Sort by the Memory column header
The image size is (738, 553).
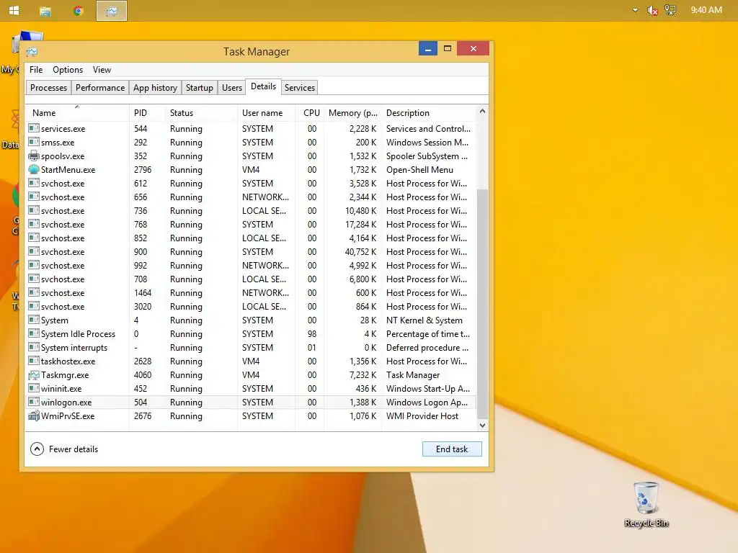coord(352,113)
